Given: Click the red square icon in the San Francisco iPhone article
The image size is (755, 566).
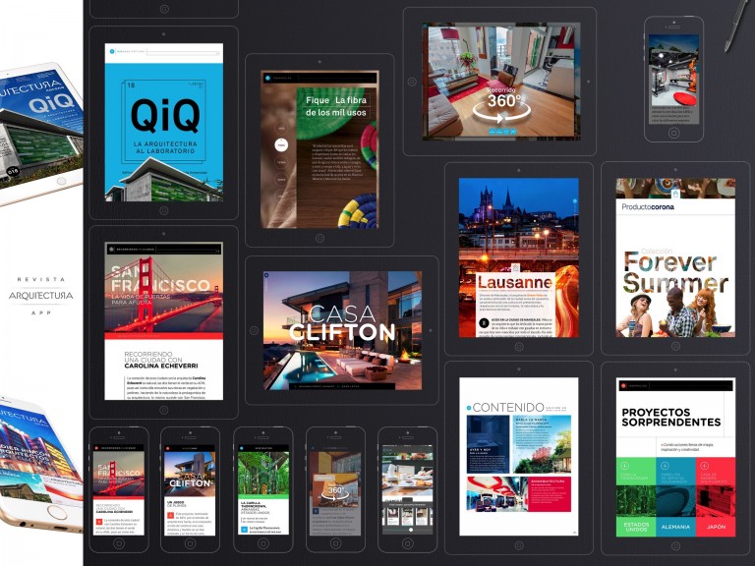Looking at the screenshot, I should coord(99,521).
